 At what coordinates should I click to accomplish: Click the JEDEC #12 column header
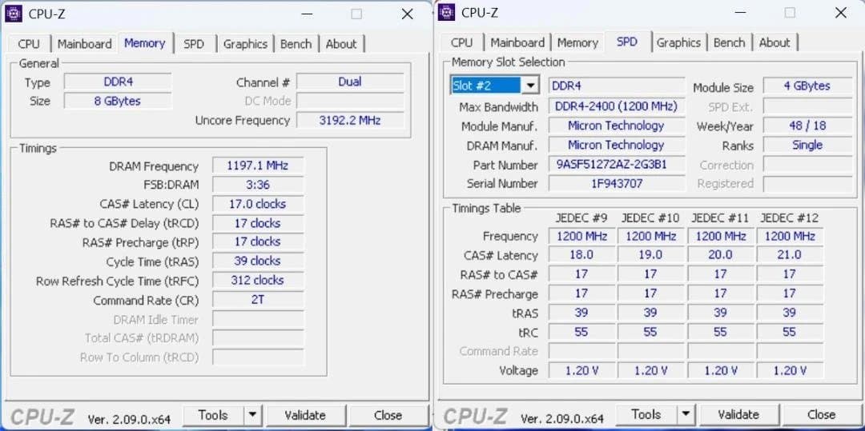coord(790,218)
